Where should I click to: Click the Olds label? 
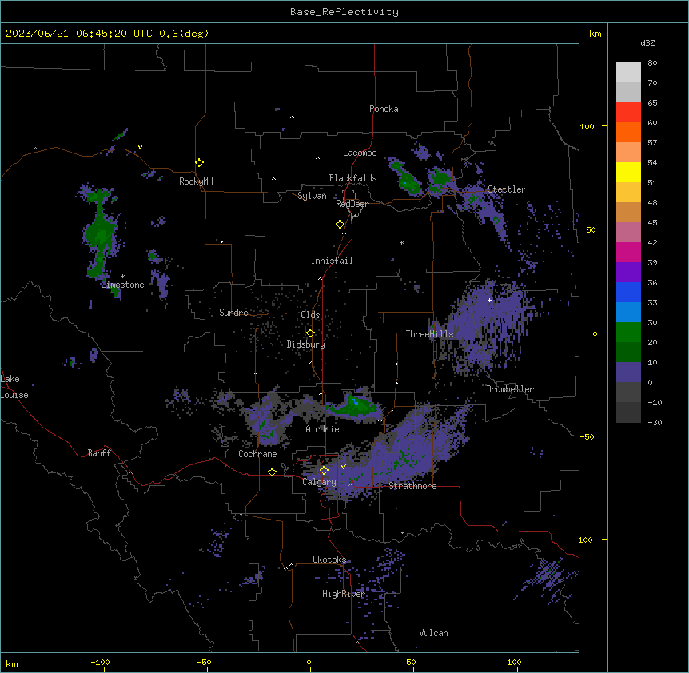pos(310,315)
